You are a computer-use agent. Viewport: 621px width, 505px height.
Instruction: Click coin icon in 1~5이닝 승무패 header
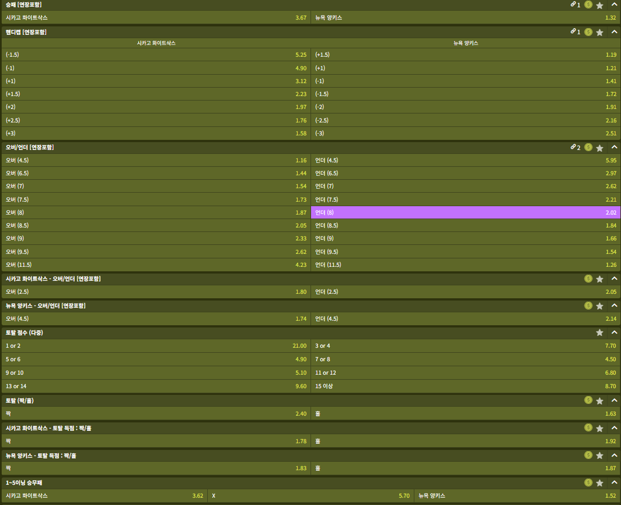click(x=588, y=483)
